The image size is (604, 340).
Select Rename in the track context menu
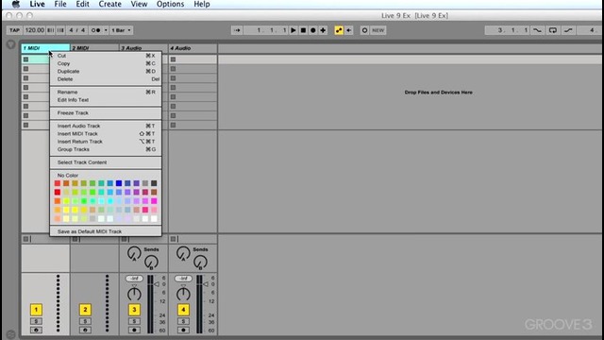click(x=106, y=93)
